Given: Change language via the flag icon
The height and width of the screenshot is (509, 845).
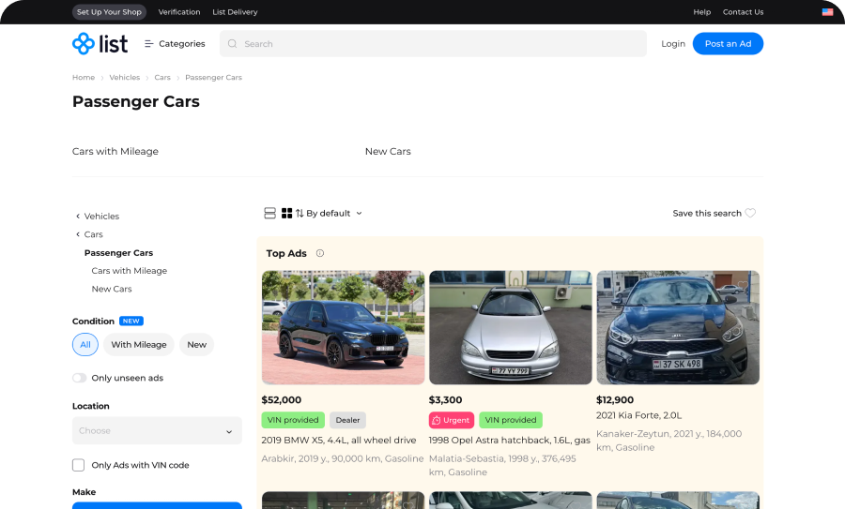Looking at the screenshot, I should coord(827,12).
